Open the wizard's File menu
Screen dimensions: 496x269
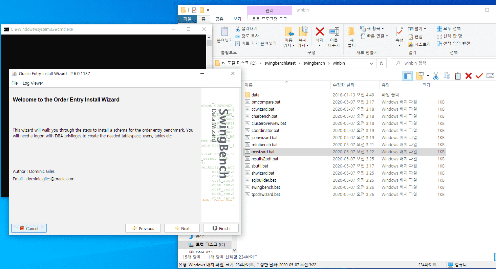tap(15, 83)
